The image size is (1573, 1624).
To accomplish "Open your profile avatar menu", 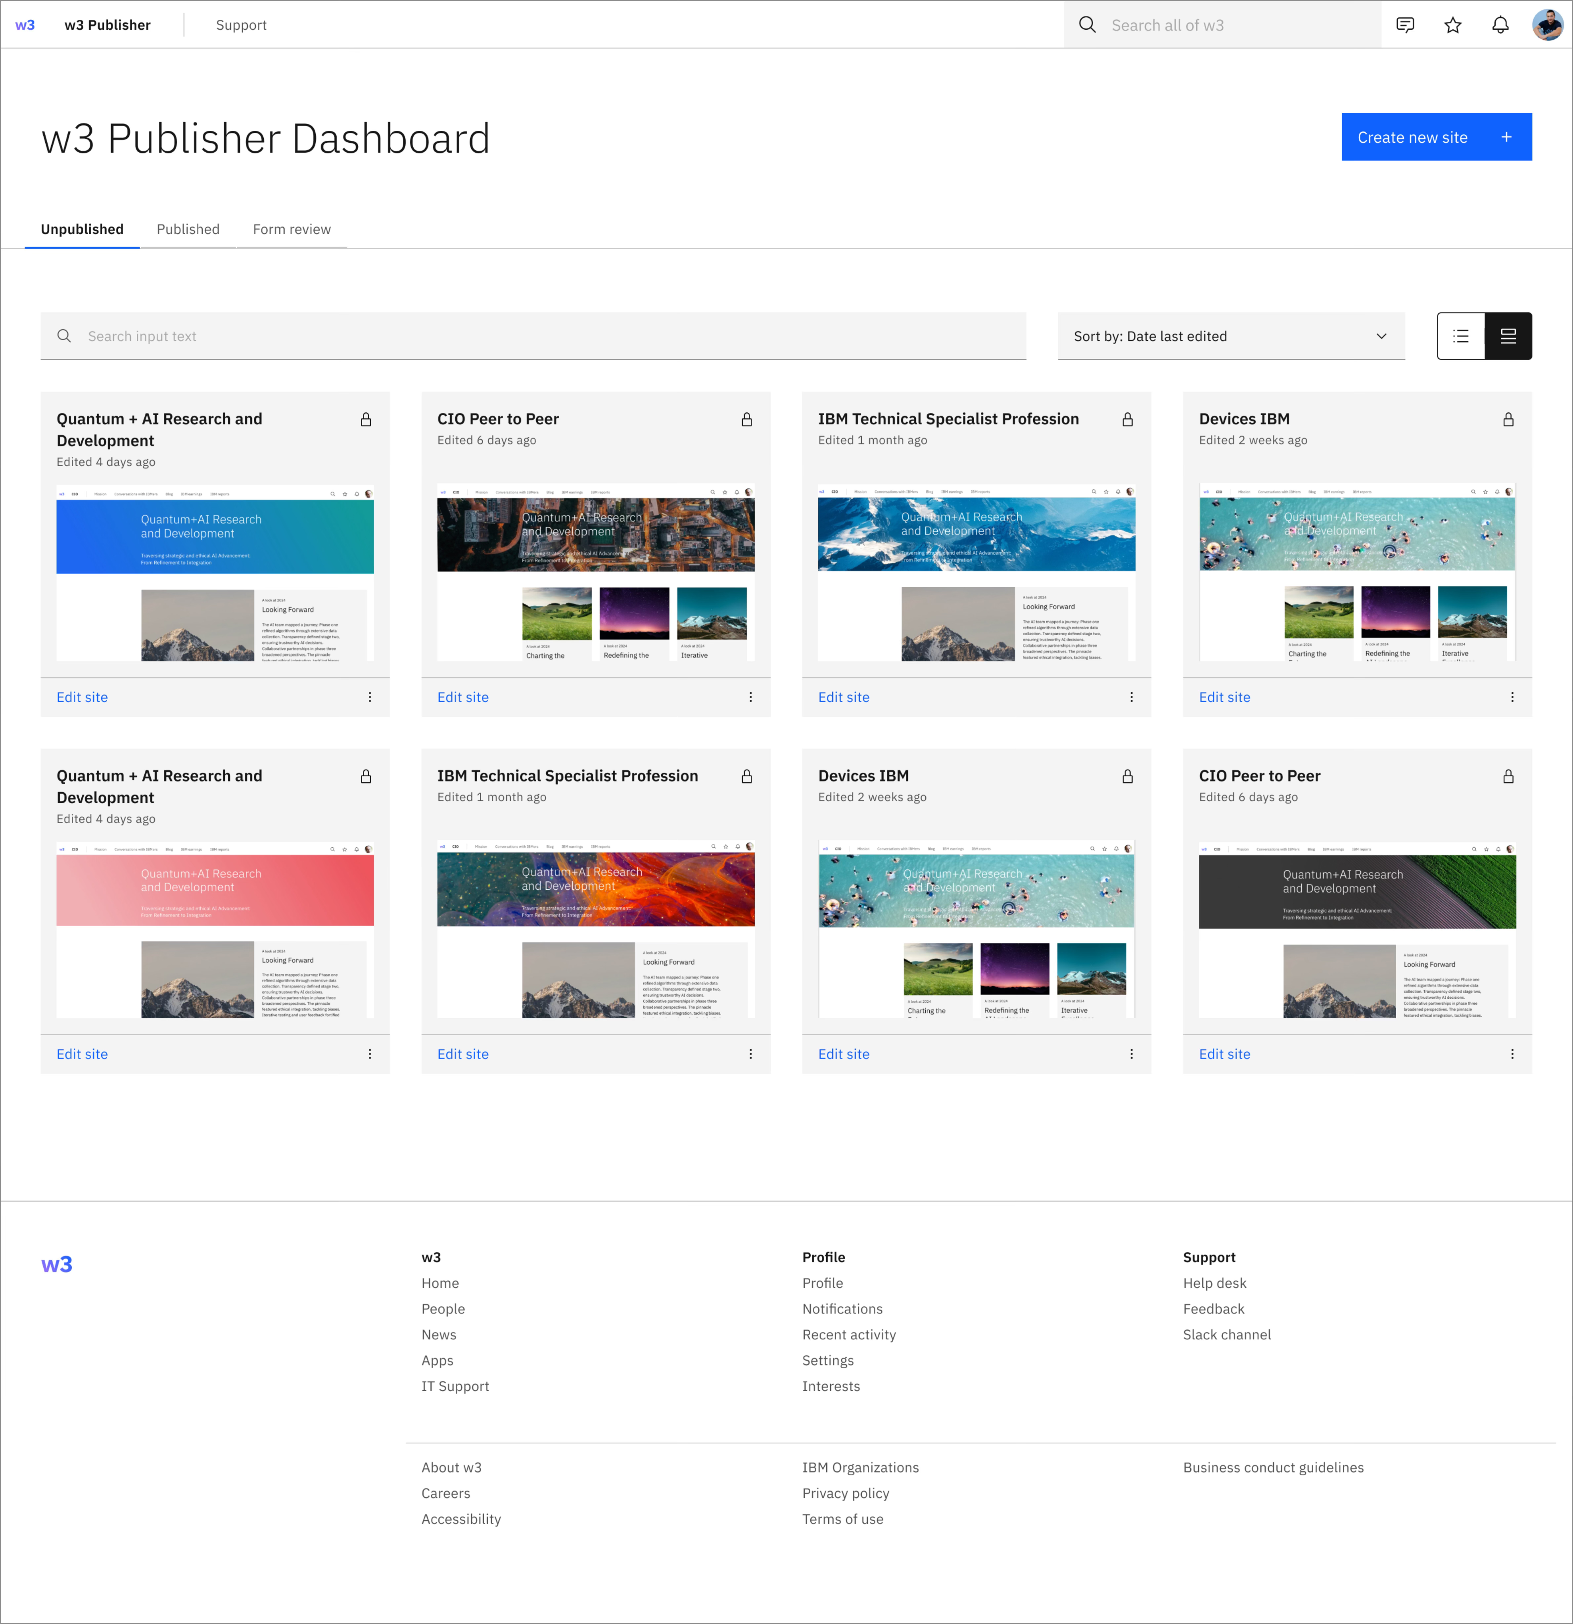I will coord(1546,24).
